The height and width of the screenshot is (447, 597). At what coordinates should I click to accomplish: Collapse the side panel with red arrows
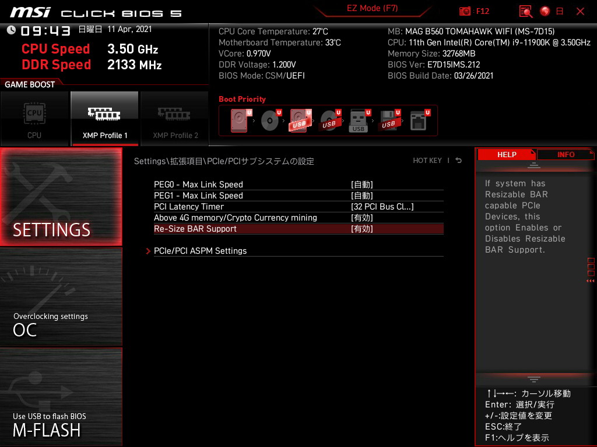(591, 281)
